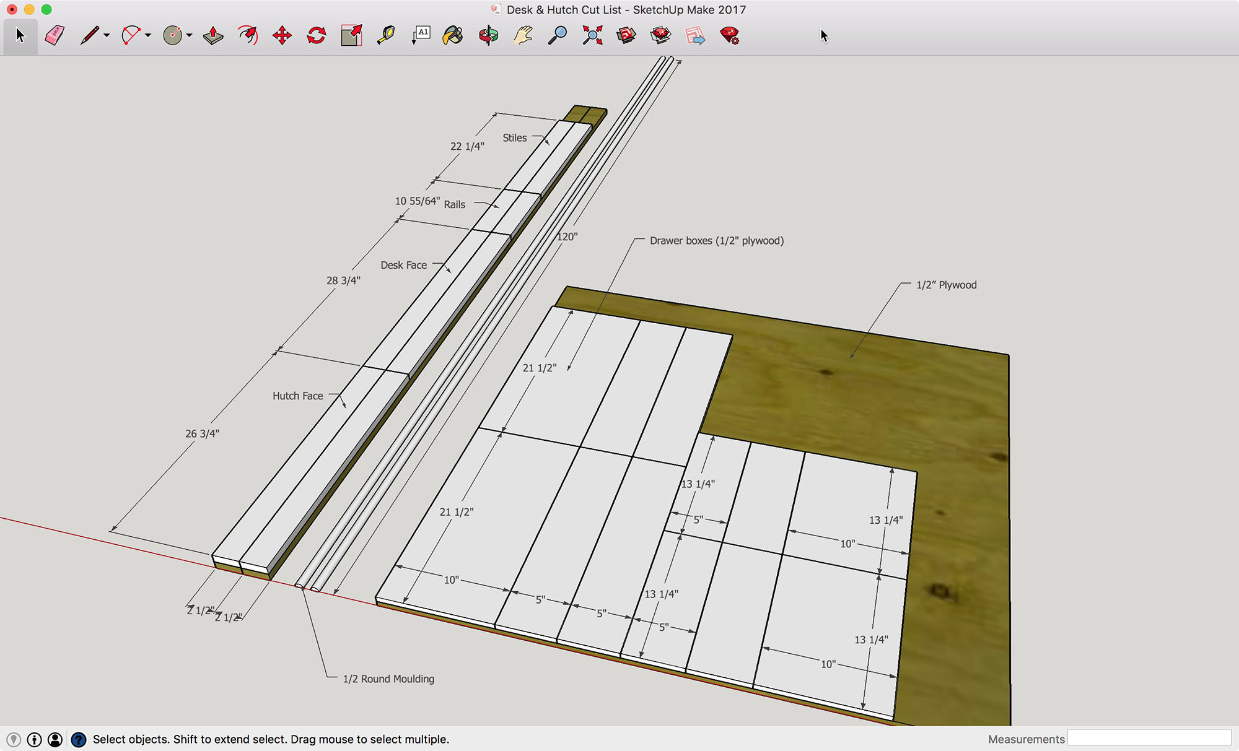1239x751 pixels.
Task: Select the Line pencil tool
Action: 89,35
